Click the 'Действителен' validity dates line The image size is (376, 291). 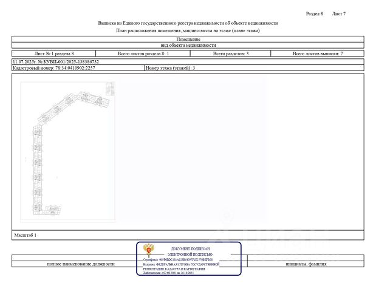[x=168, y=273]
